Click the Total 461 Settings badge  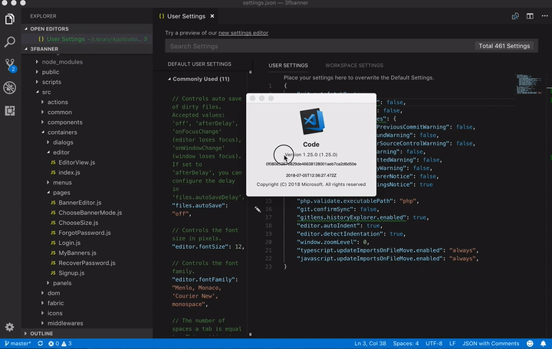coord(504,46)
